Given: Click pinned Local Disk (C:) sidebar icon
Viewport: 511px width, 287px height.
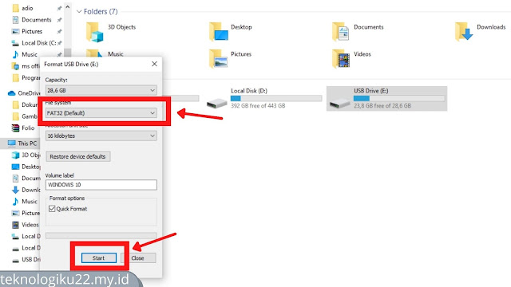Looking at the screenshot, I should click(15, 43).
